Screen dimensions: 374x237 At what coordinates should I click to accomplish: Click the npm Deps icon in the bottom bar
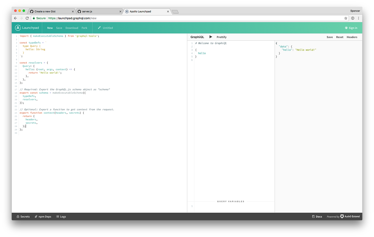[36, 216]
